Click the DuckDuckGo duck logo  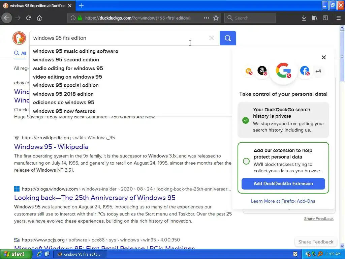point(19,38)
